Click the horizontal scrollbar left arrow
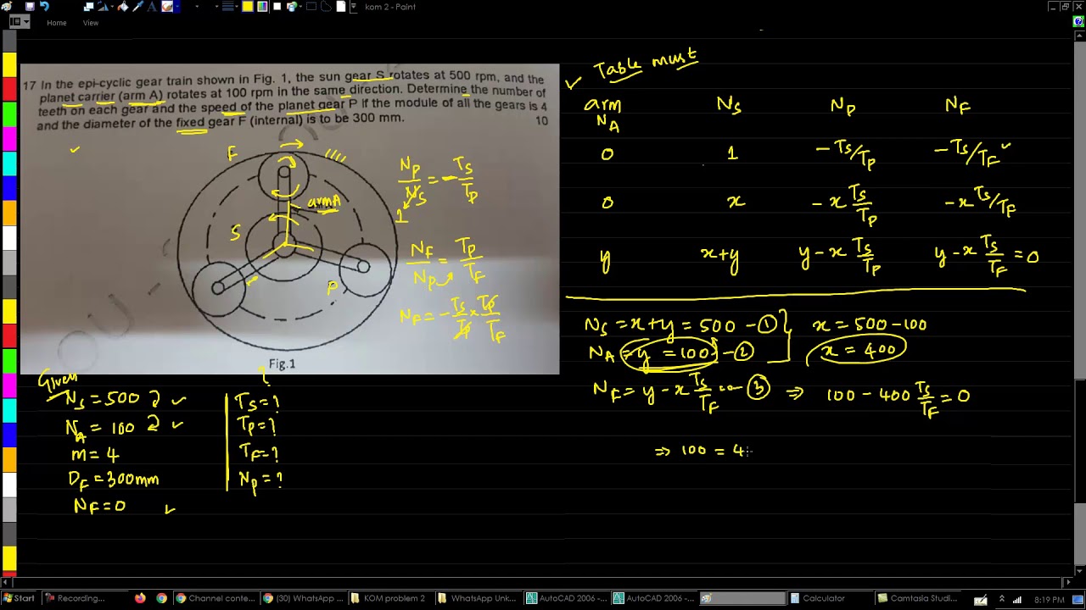Image resolution: width=1086 pixels, height=610 pixels. pyautogui.click(x=6, y=582)
